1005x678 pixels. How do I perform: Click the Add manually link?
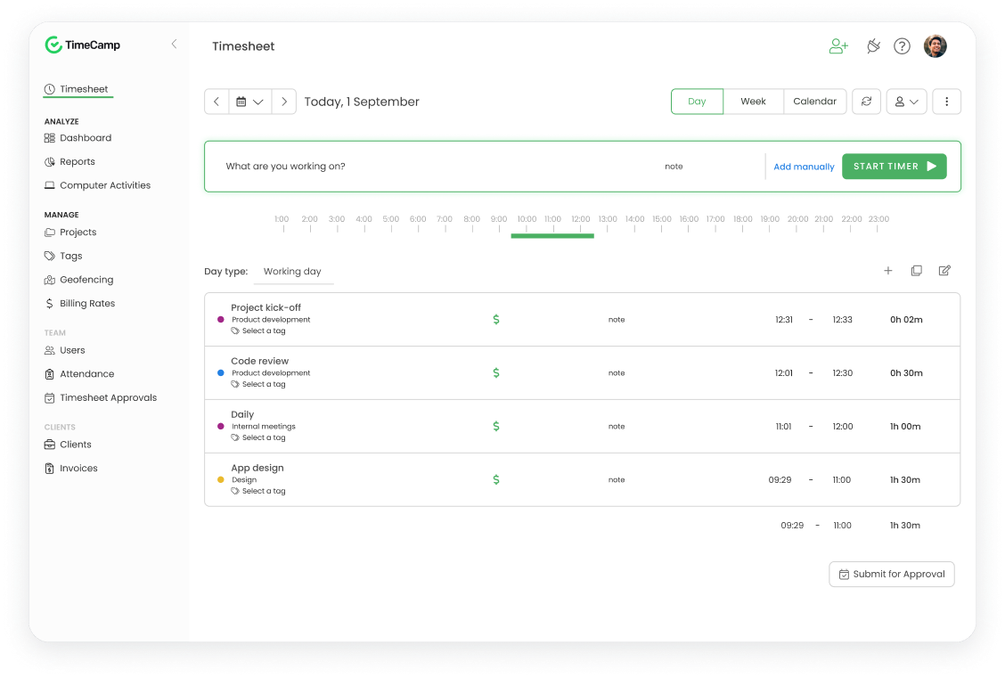803,167
